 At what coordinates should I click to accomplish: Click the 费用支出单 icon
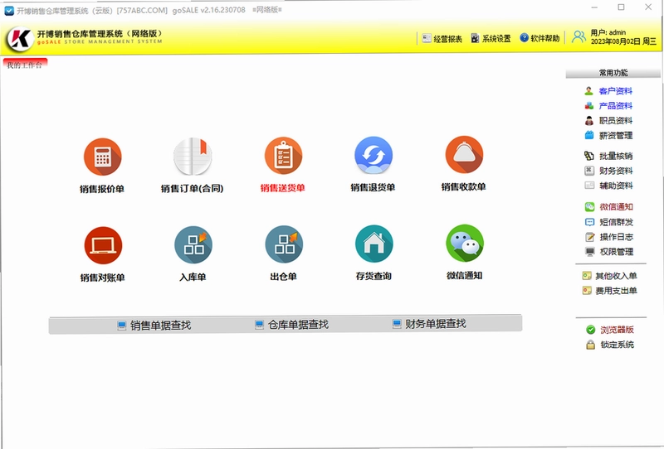click(x=587, y=291)
